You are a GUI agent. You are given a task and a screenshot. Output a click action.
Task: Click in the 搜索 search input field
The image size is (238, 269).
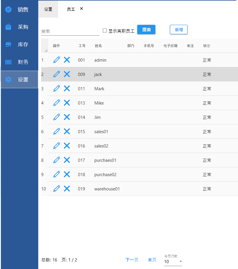point(70,31)
